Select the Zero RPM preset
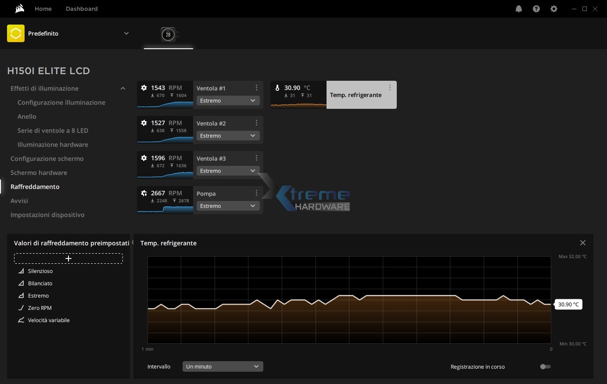The width and height of the screenshot is (607, 384). click(40, 308)
